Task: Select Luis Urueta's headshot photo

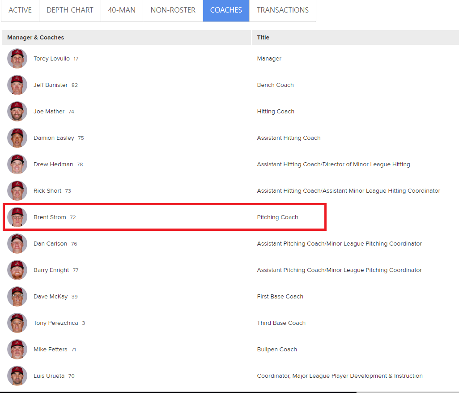Action: coord(17,376)
